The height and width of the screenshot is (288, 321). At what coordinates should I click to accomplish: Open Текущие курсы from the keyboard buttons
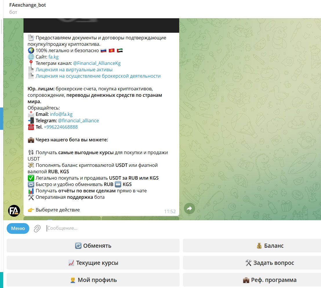[93, 263]
